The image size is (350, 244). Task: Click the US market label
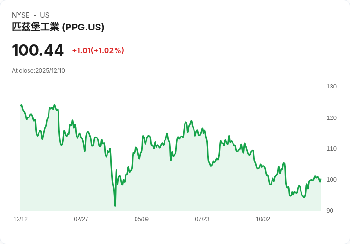(x=45, y=15)
